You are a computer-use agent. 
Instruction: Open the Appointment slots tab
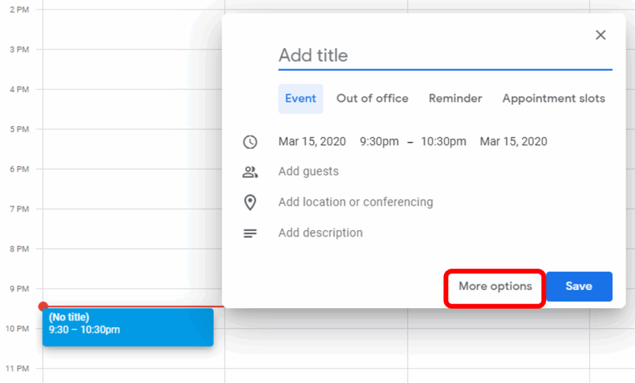point(553,99)
